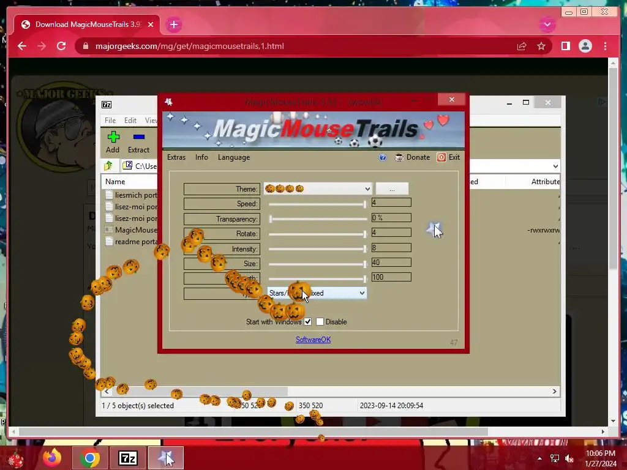627x470 pixels.
Task: Click the Intensity value field showing 8
Action: pos(391,248)
